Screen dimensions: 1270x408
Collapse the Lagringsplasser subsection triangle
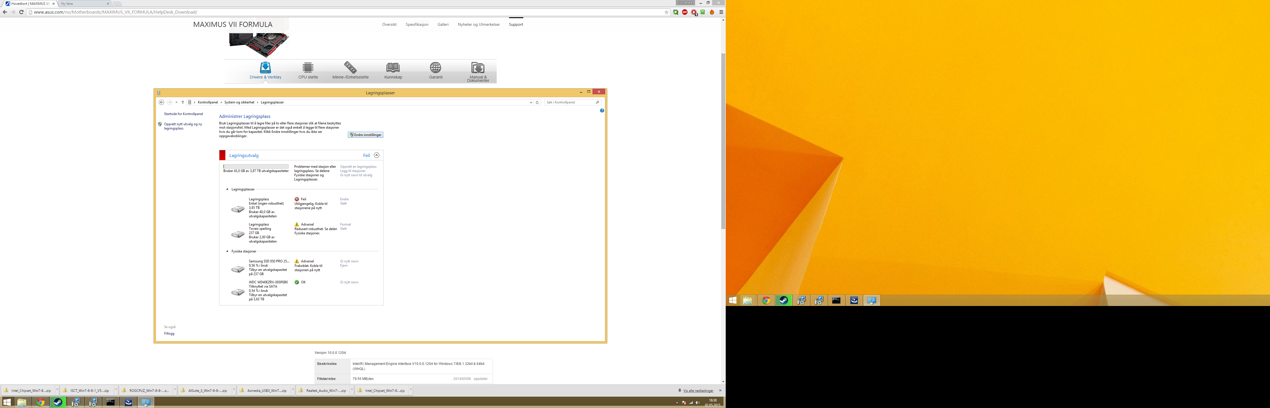(x=227, y=189)
